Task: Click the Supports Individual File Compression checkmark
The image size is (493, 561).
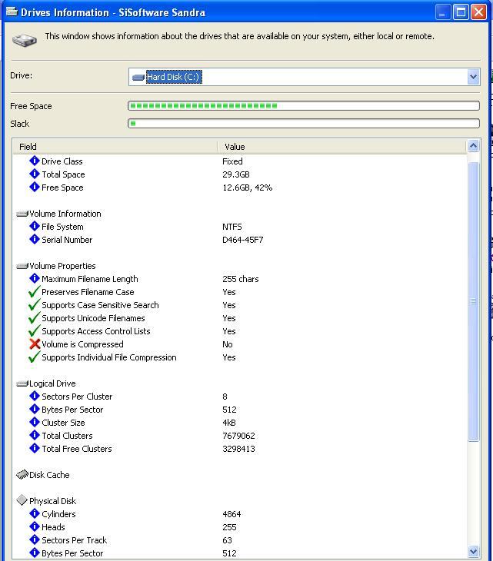Action: click(x=35, y=357)
